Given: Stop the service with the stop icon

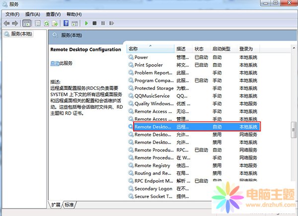Looking at the screenshot, I should (94, 23).
